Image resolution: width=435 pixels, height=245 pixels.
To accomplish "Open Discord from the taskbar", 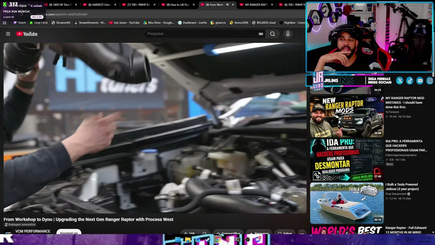I will [257, 240].
